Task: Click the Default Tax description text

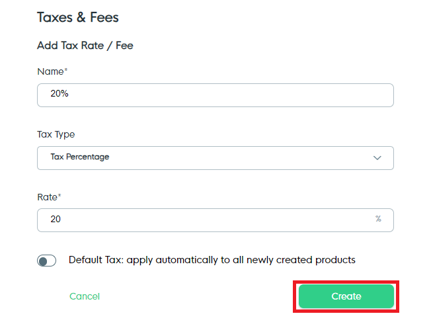Action: pos(212,260)
